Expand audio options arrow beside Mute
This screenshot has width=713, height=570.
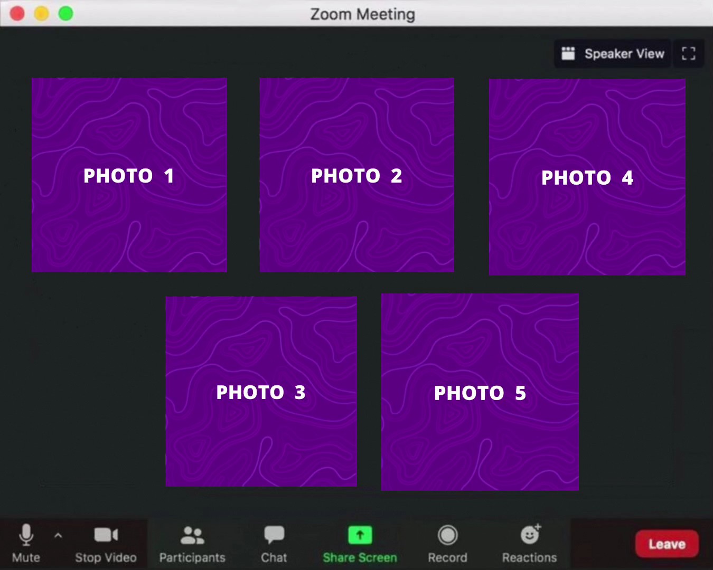(x=58, y=536)
